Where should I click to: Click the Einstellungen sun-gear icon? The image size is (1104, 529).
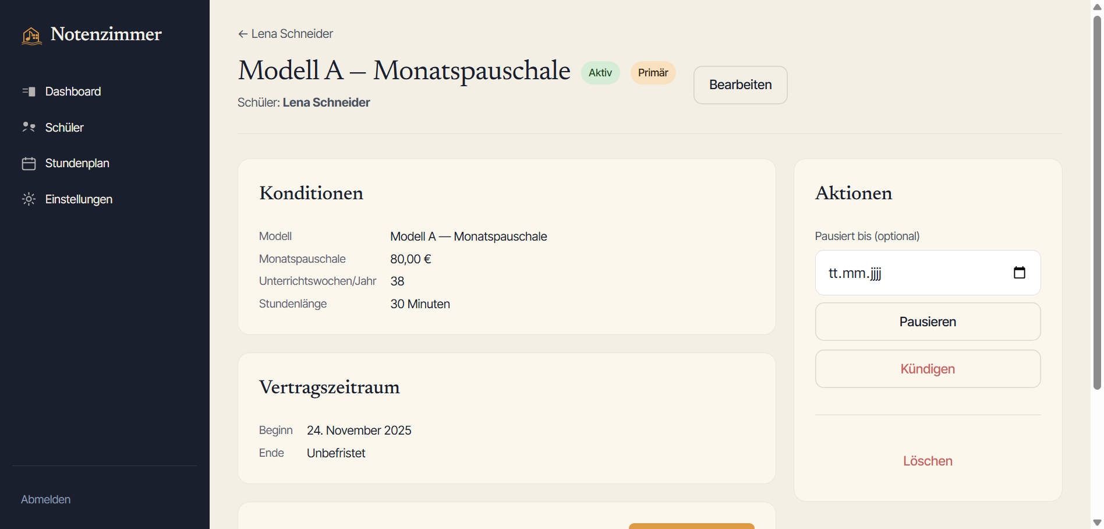tap(29, 199)
